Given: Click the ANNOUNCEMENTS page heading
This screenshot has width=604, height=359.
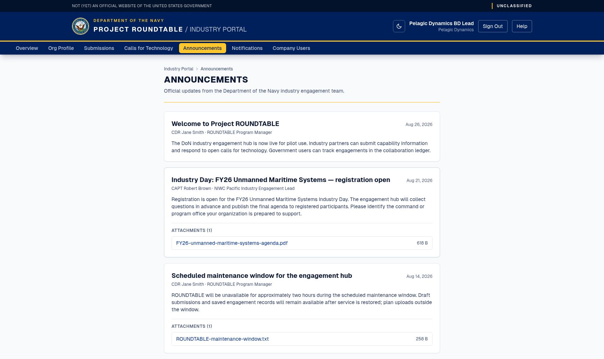Looking at the screenshot, I should [206, 80].
